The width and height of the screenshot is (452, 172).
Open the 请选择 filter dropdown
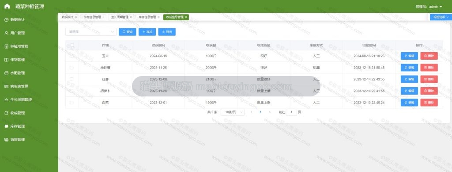tap(91, 32)
